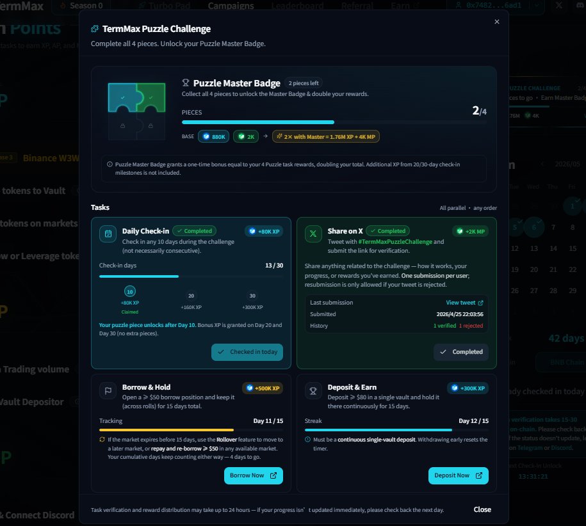The height and width of the screenshot is (526, 586).
Task: Click the Deposit & Earn trophy icon
Action: 313,391
